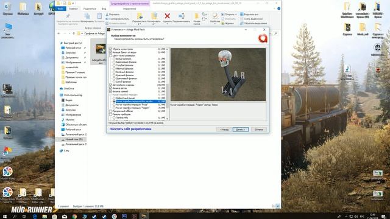Toggle the first checkbox in component list
Screen dimensions: 390x219
coord(111,49)
